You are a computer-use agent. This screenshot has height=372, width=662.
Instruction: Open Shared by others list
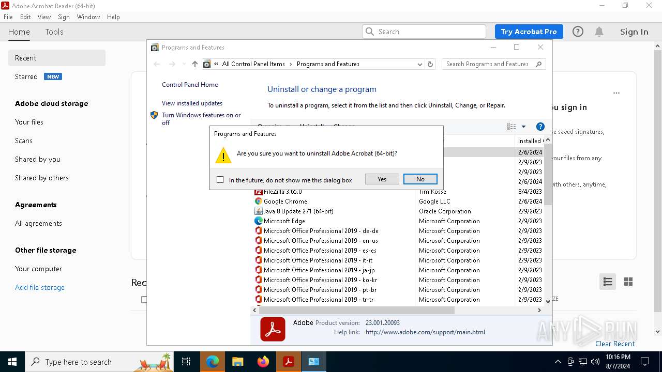pos(42,178)
